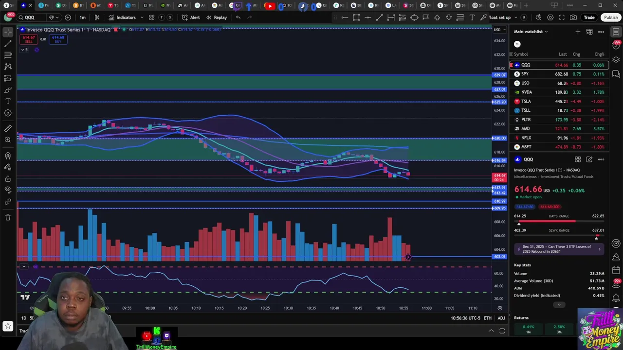Remove drawings with trash icon
This screenshot has height=350, width=623.
click(8, 217)
